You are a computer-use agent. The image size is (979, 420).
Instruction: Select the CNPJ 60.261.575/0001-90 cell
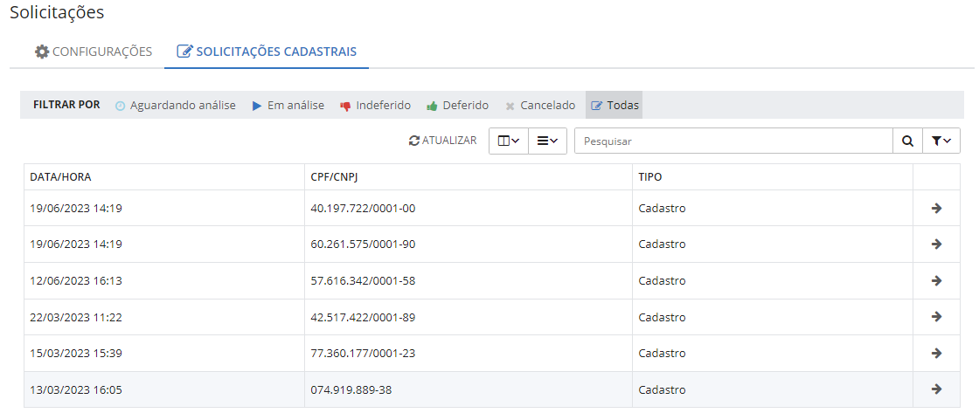pos(469,244)
